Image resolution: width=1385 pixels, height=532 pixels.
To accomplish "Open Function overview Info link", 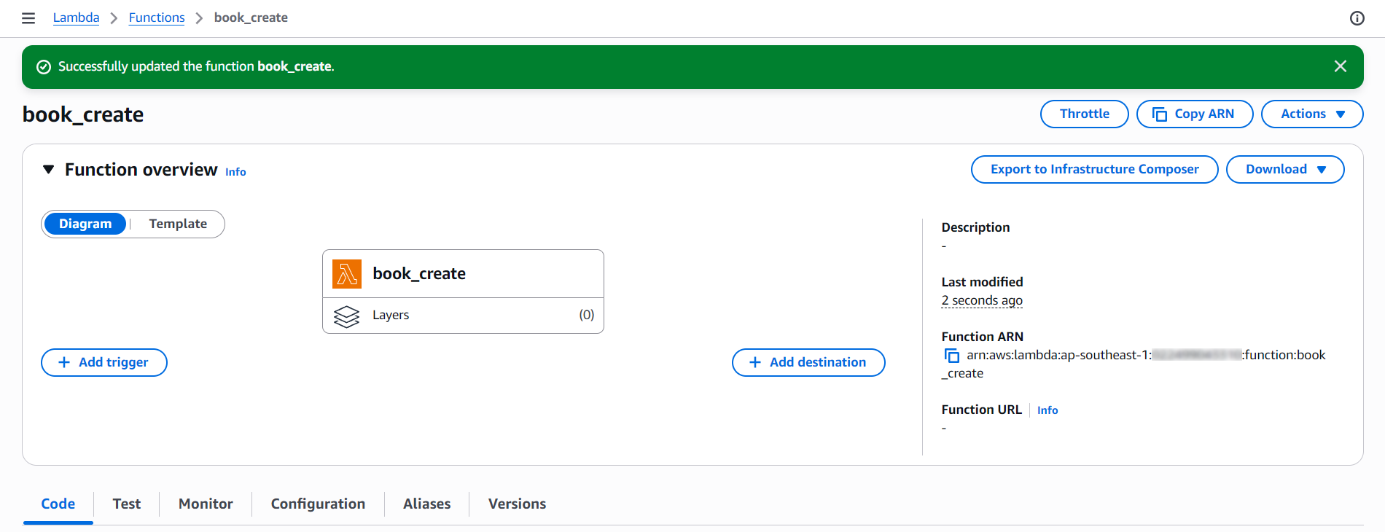I will (235, 172).
